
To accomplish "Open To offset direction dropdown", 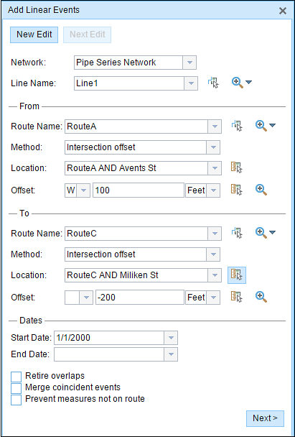I will [86, 298].
